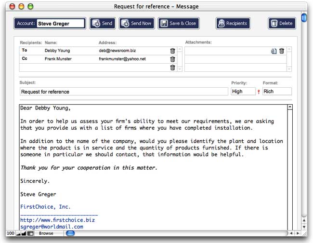Click the zoom-out mountain icon in the status bar

18,233
